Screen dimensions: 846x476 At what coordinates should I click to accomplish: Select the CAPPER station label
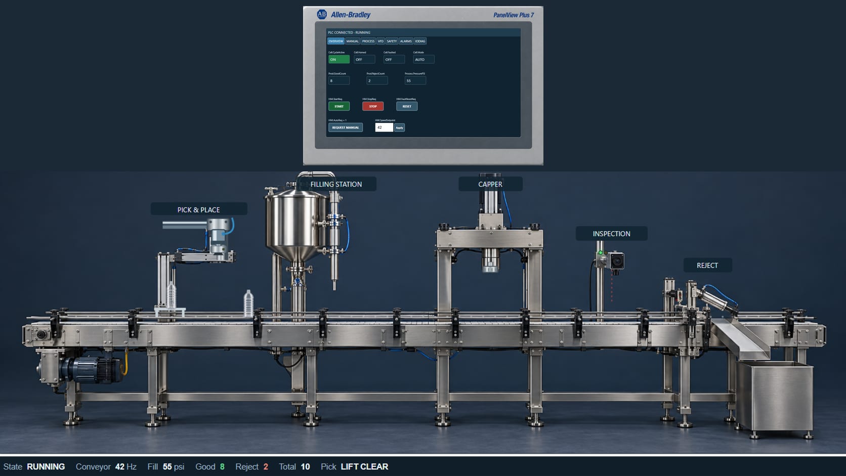coord(490,184)
